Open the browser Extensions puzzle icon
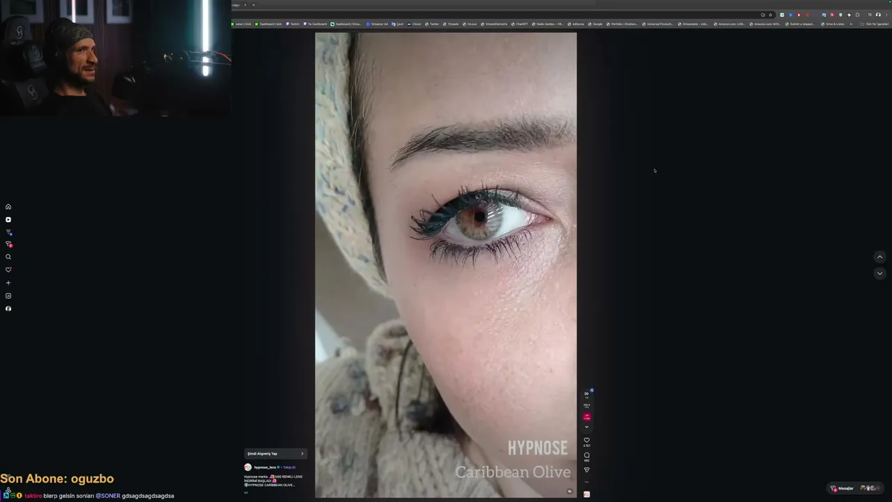This screenshot has height=502, width=892. click(x=857, y=15)
